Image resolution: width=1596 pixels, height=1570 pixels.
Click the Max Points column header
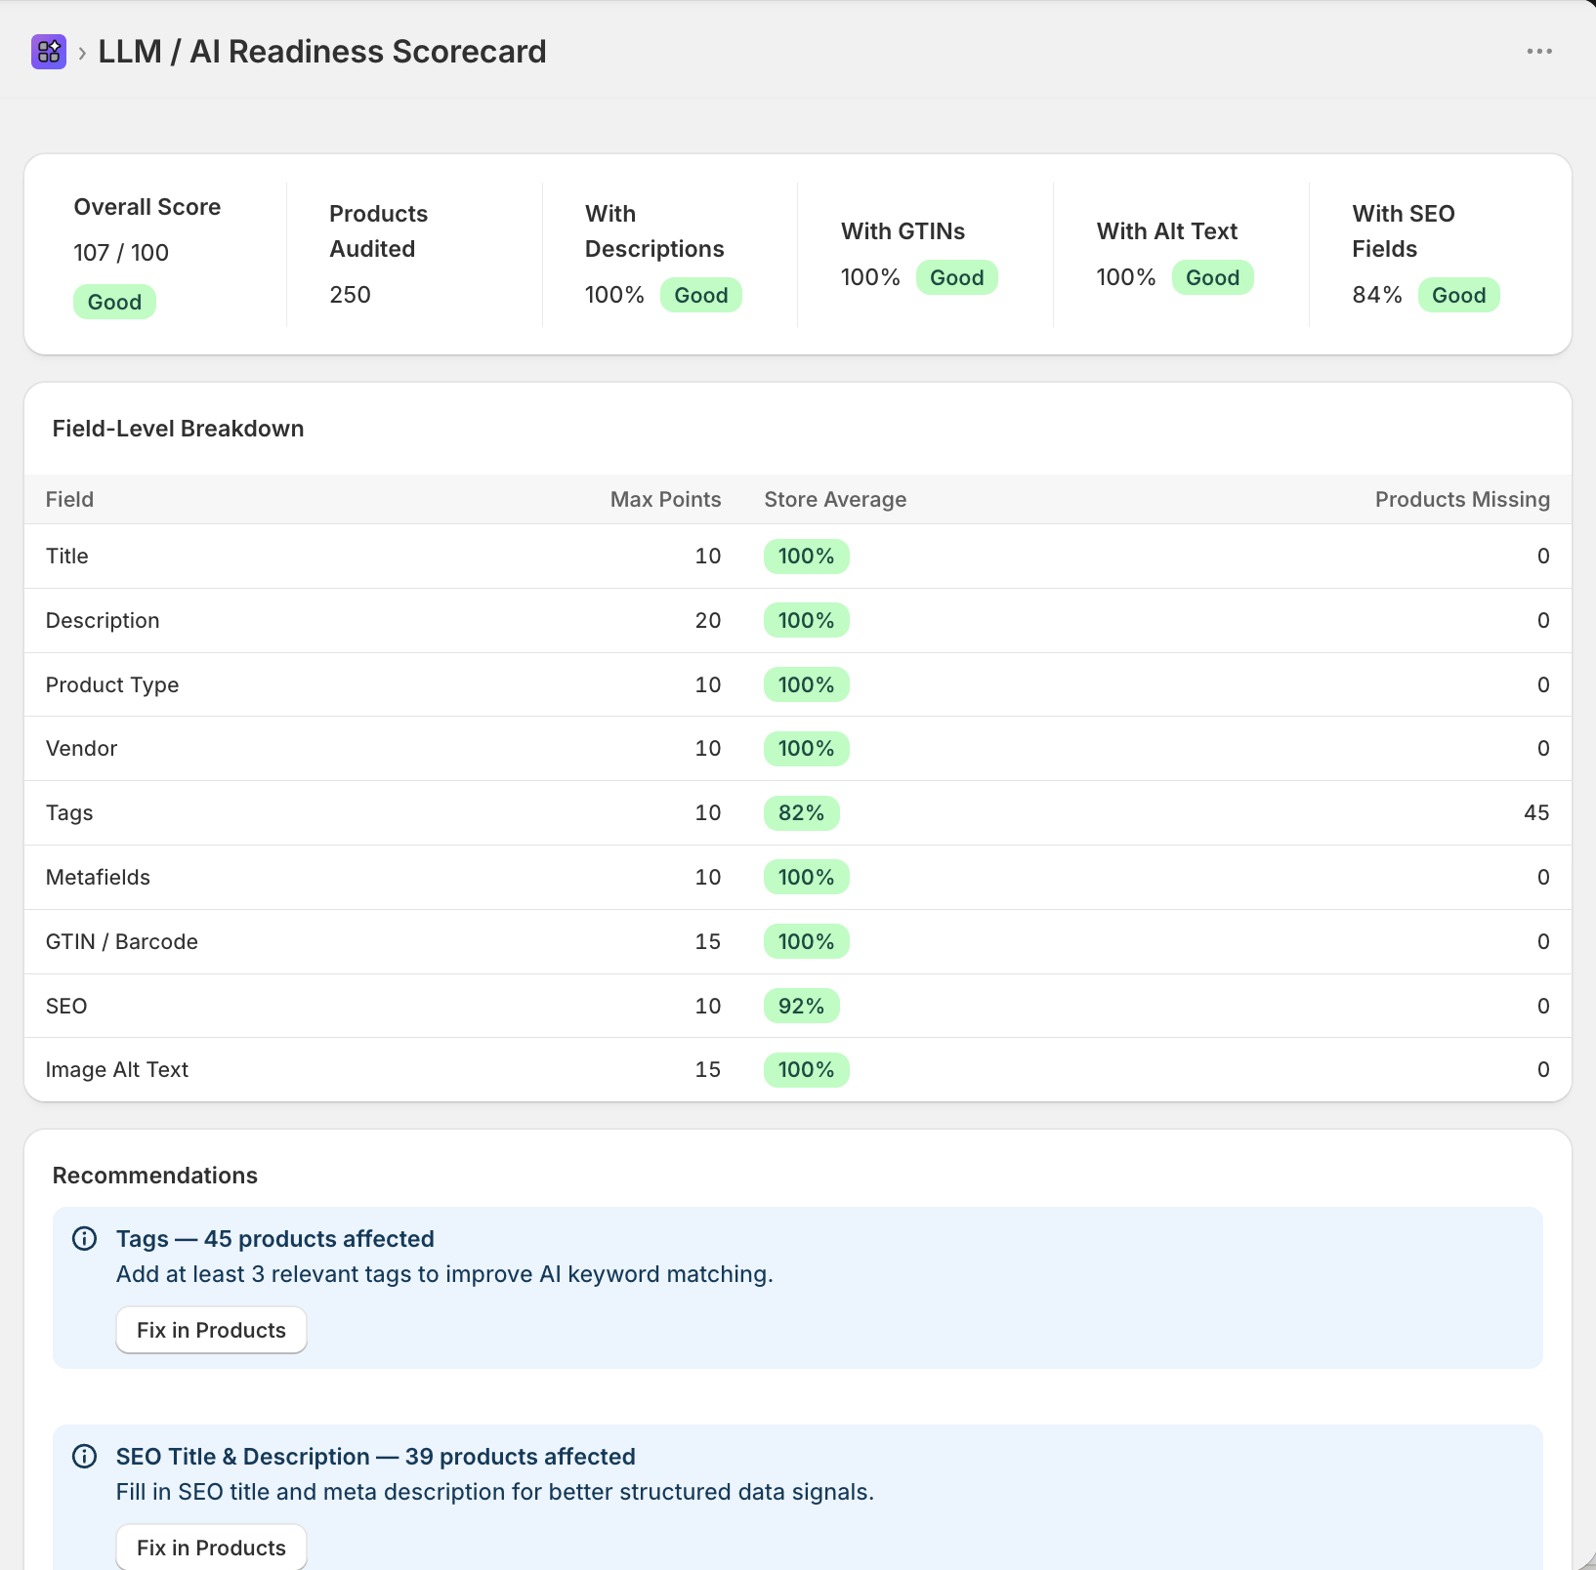click(666, 500)
